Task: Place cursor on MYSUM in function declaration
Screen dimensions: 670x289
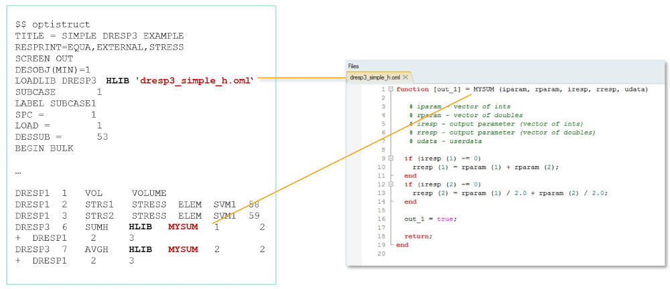Action: [x=485, y=89]
